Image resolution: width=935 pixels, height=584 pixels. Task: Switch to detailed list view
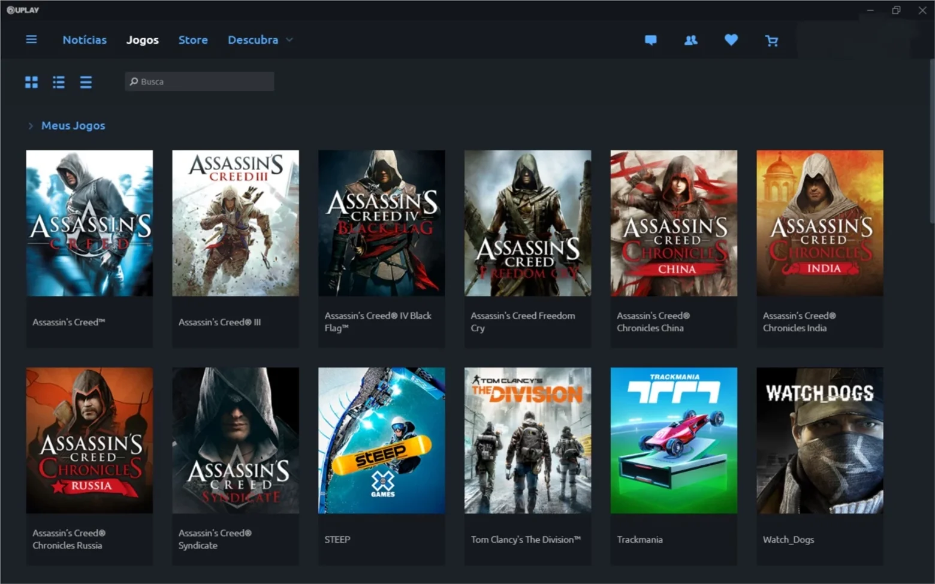(x=58, y=82)
